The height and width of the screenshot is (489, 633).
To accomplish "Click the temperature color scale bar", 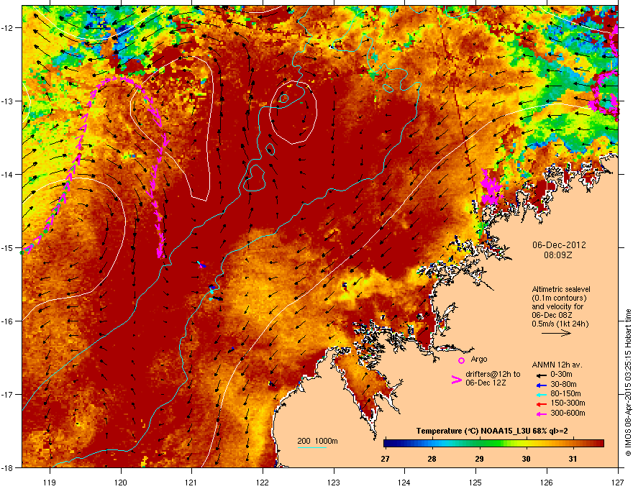I will (x=493, y=444).
